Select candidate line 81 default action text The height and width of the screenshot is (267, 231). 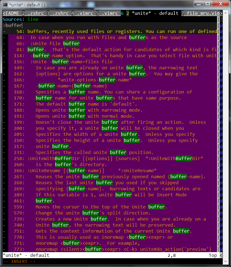click(110, 49)
